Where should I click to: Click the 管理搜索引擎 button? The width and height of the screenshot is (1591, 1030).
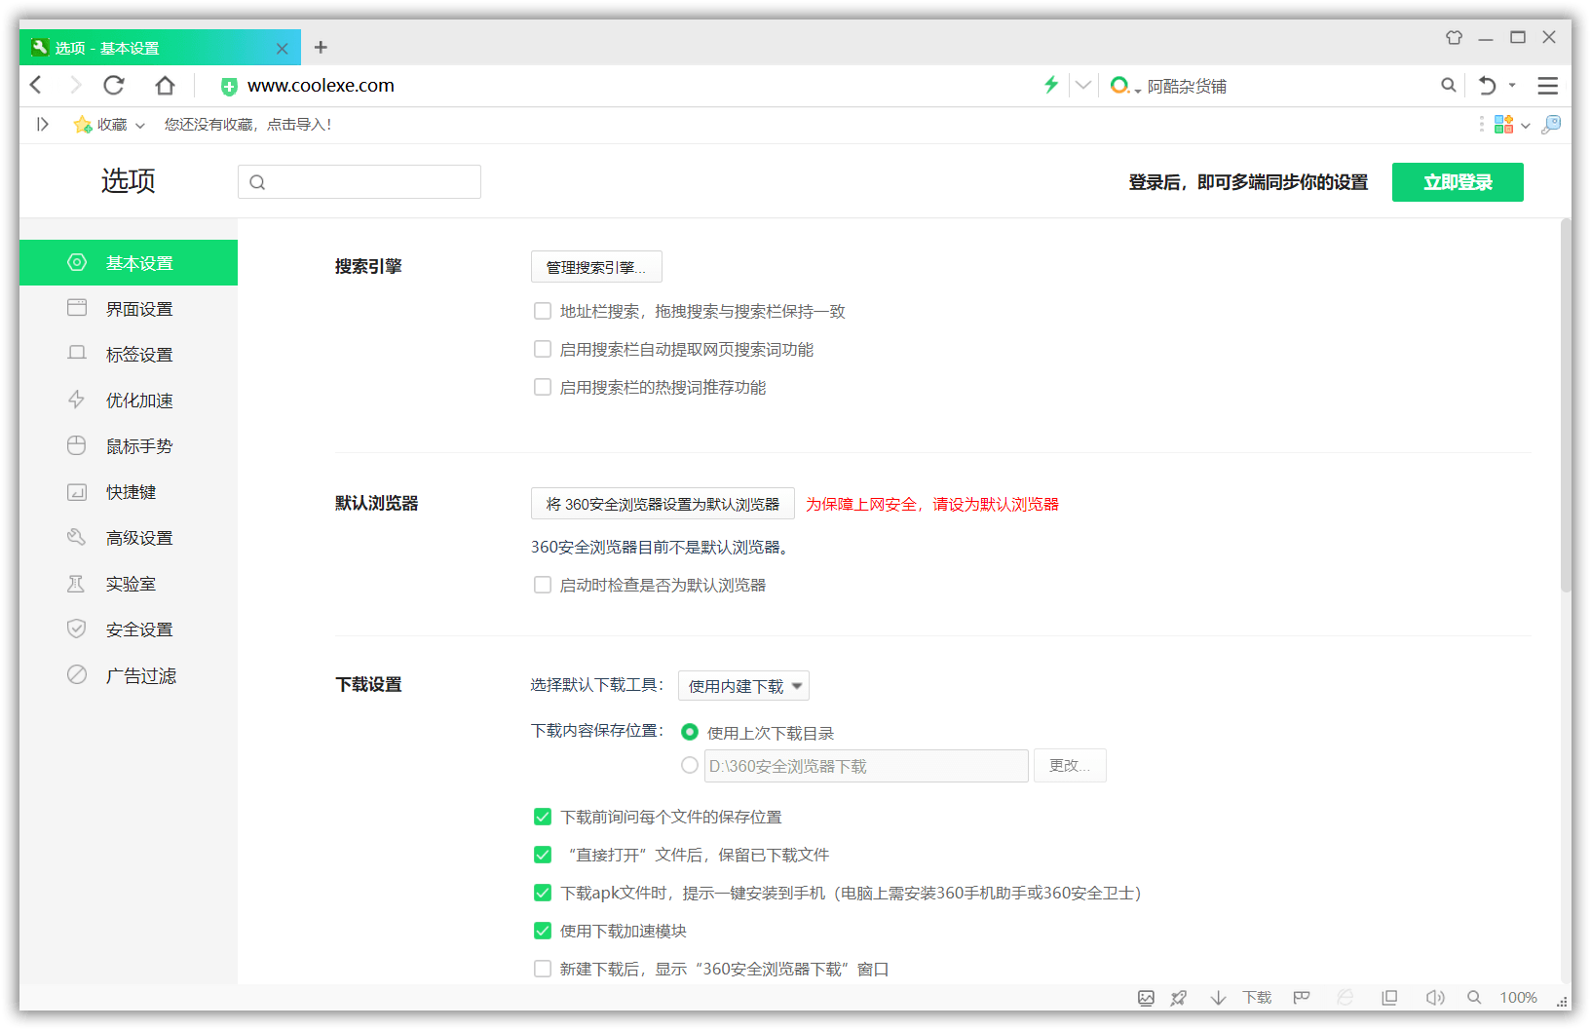596,267
